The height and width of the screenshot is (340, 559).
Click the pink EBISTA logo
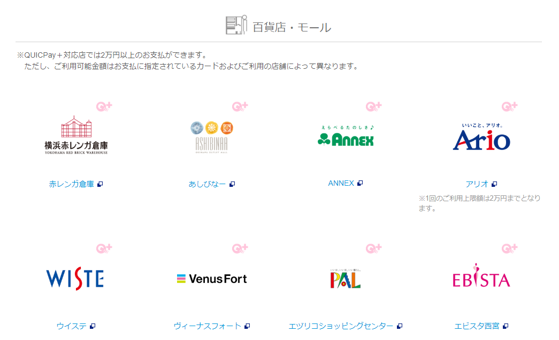481,276
